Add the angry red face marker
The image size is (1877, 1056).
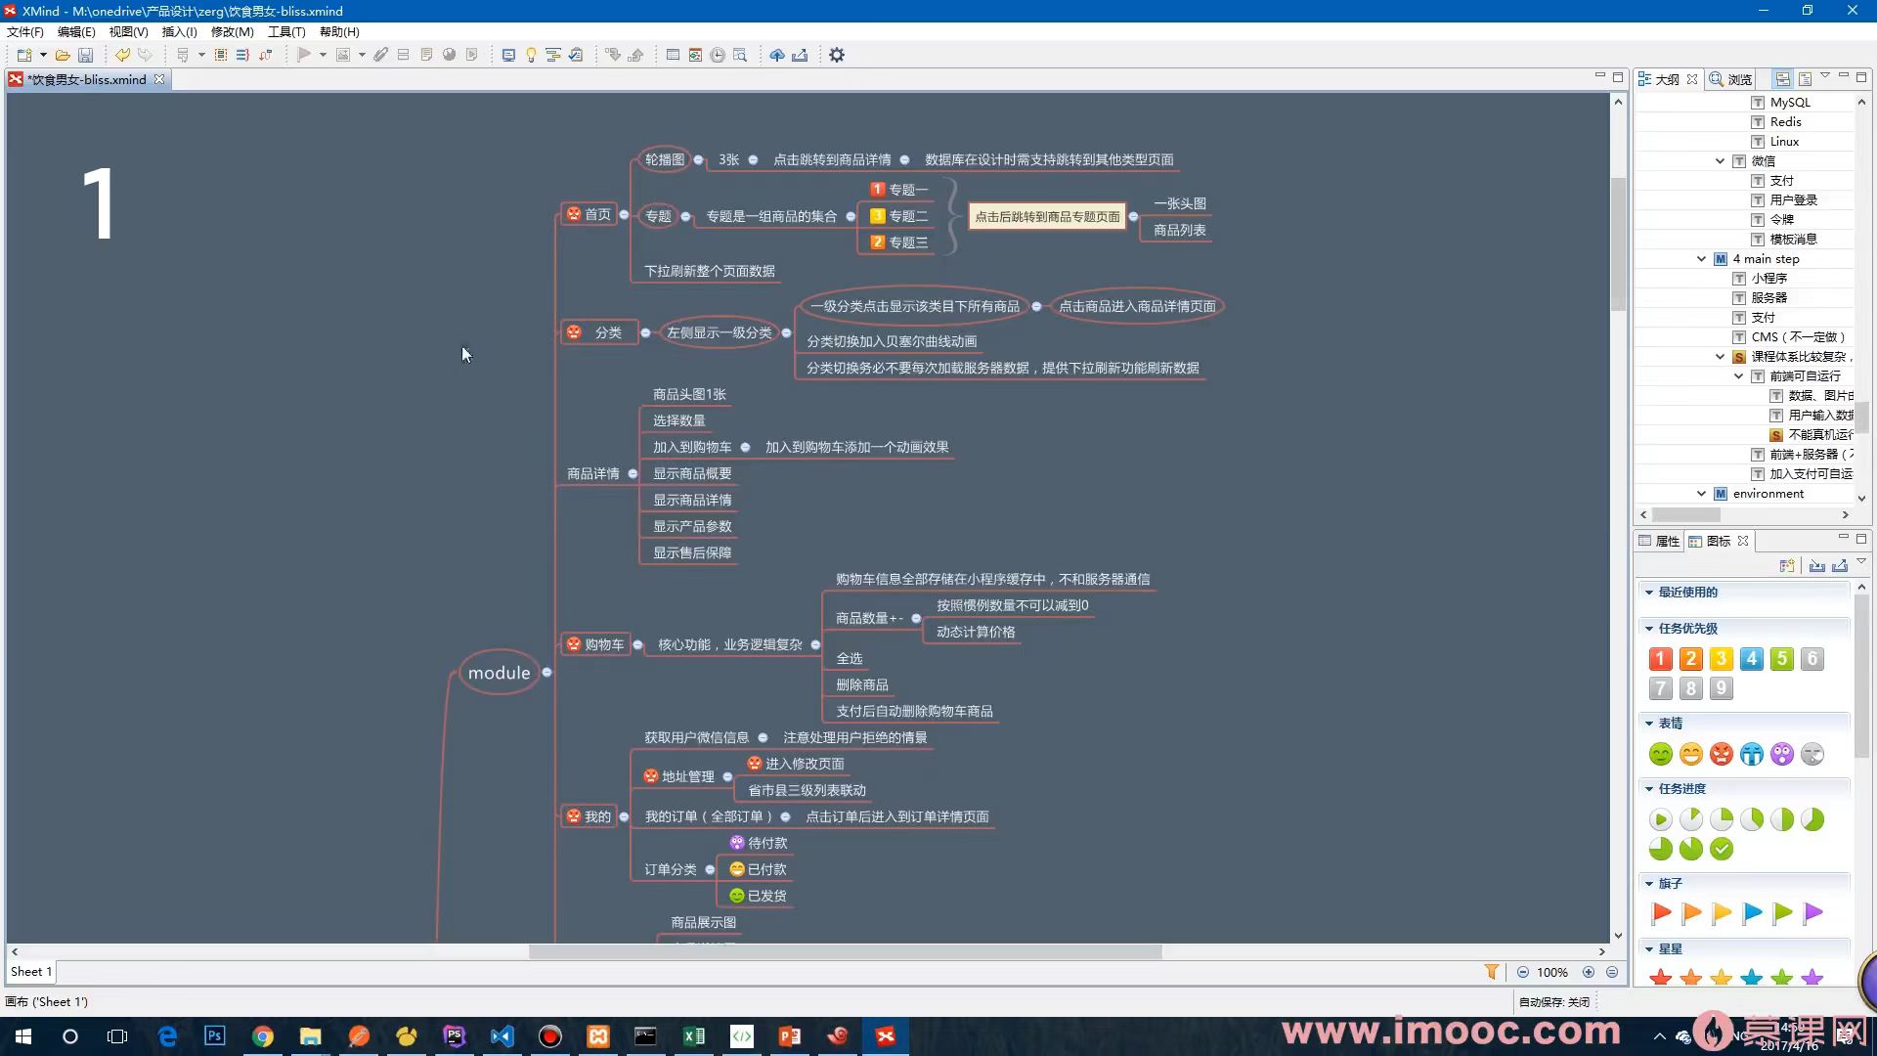(1722, 754)
